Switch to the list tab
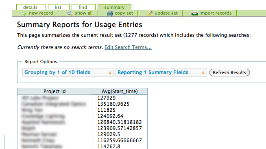Screen dimensions: 266x149 coord(59,7)
